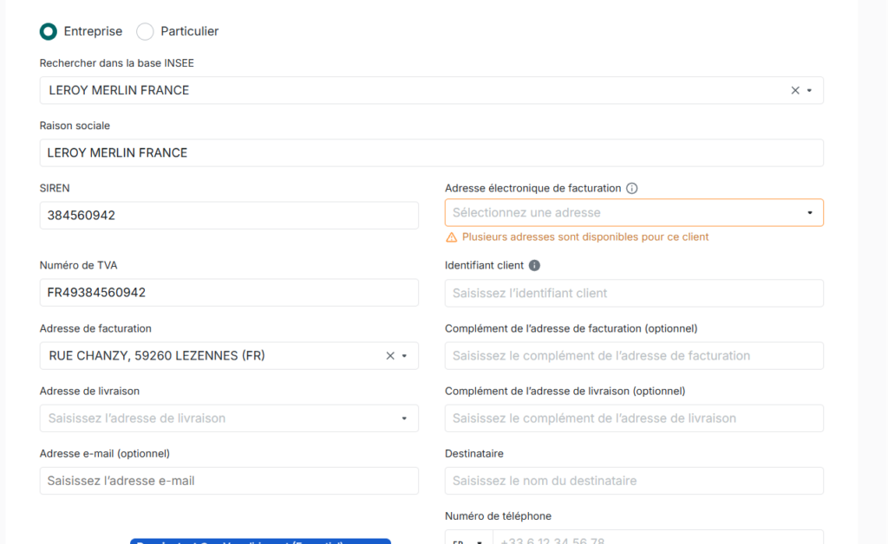Click the orange warning triangle icon
Viewport: 888px width, 544px height.
pos(451,237)
